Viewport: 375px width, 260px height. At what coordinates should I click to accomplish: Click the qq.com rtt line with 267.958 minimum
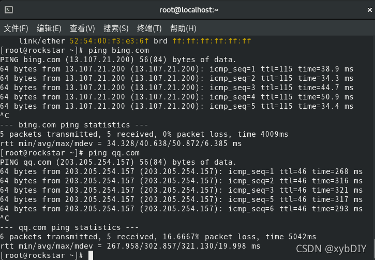coord(130,246)
